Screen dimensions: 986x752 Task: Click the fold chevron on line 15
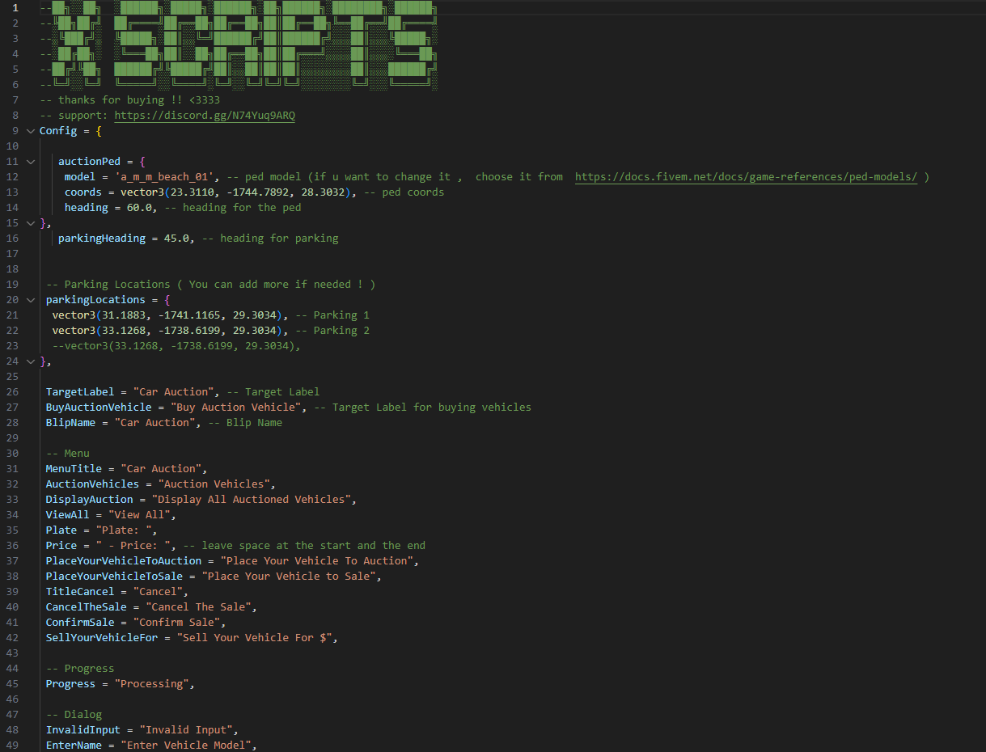[31, 223]
